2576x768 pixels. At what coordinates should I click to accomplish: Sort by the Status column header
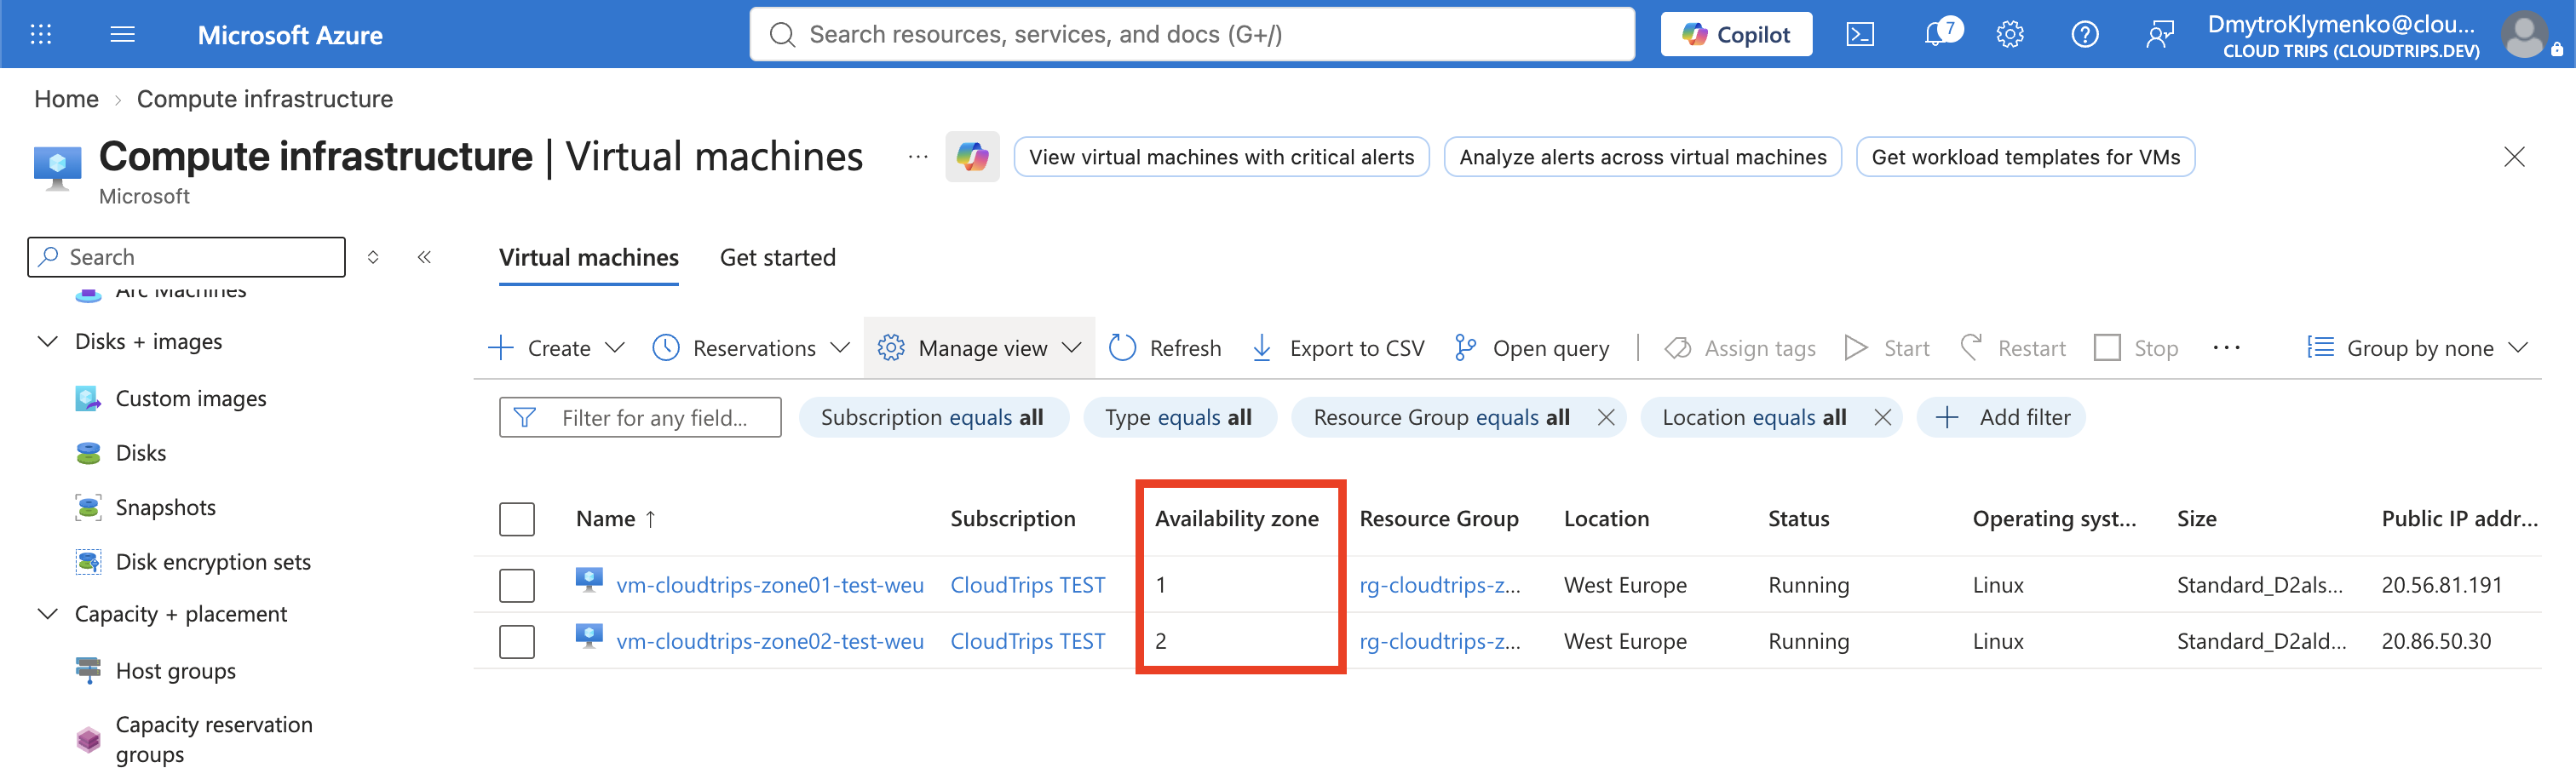tap(1798, 519)
